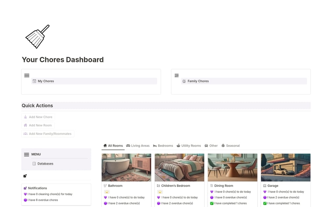Image resolution: width=332 pixels, height=207 pixels.
Task: Click the small notification icon above Notifications
Action: [x=25, y=176]
